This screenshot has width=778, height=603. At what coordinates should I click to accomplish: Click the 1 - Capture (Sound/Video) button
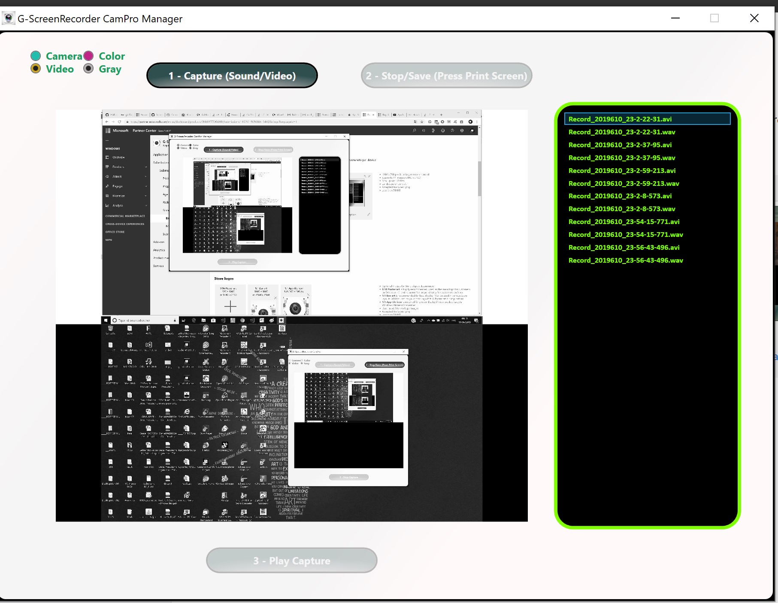(232, 75)
